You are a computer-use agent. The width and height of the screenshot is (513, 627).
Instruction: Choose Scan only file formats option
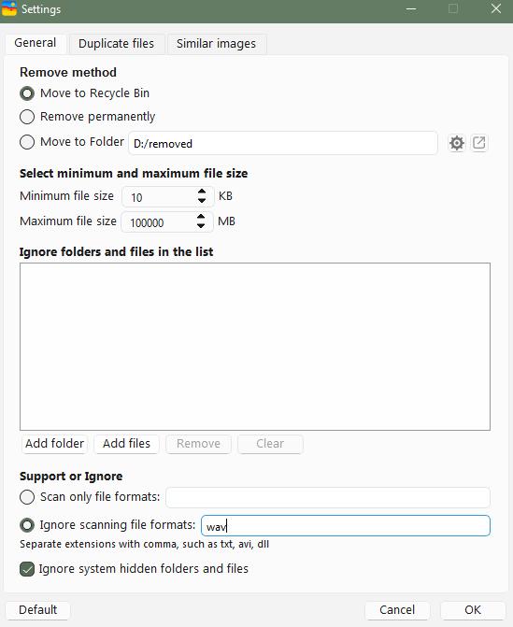[27, 497]
